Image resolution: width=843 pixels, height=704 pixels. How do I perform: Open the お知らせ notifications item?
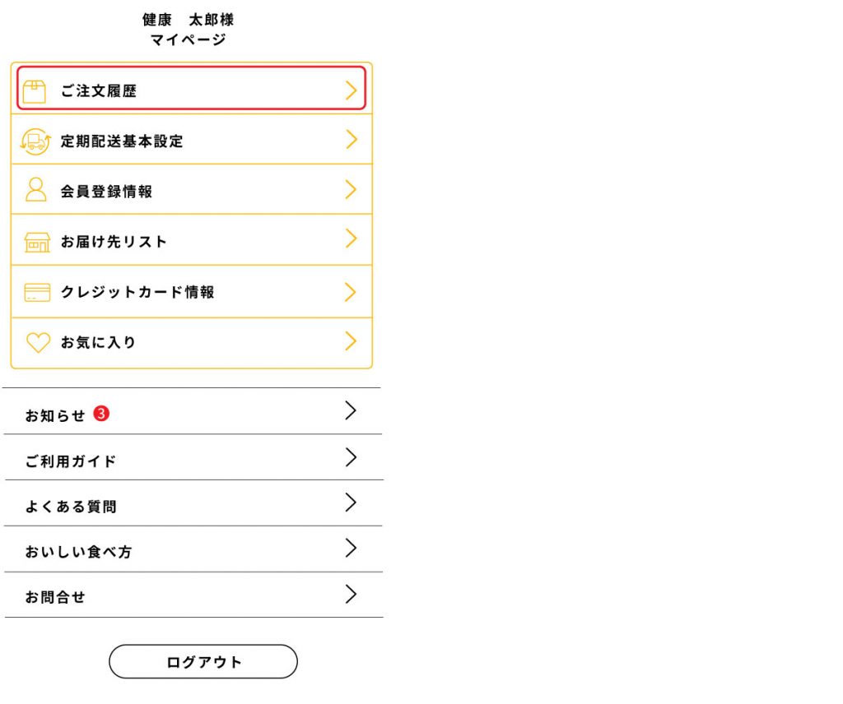click(x=55, y=416)
